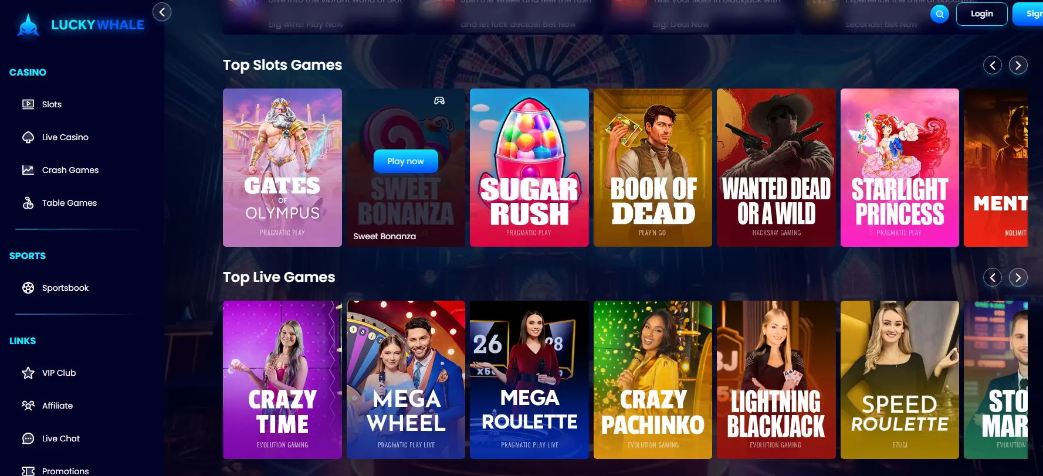1043x476 pixels.
Task: Click the LuckyWhale logo icon
Action: (28, 25)
